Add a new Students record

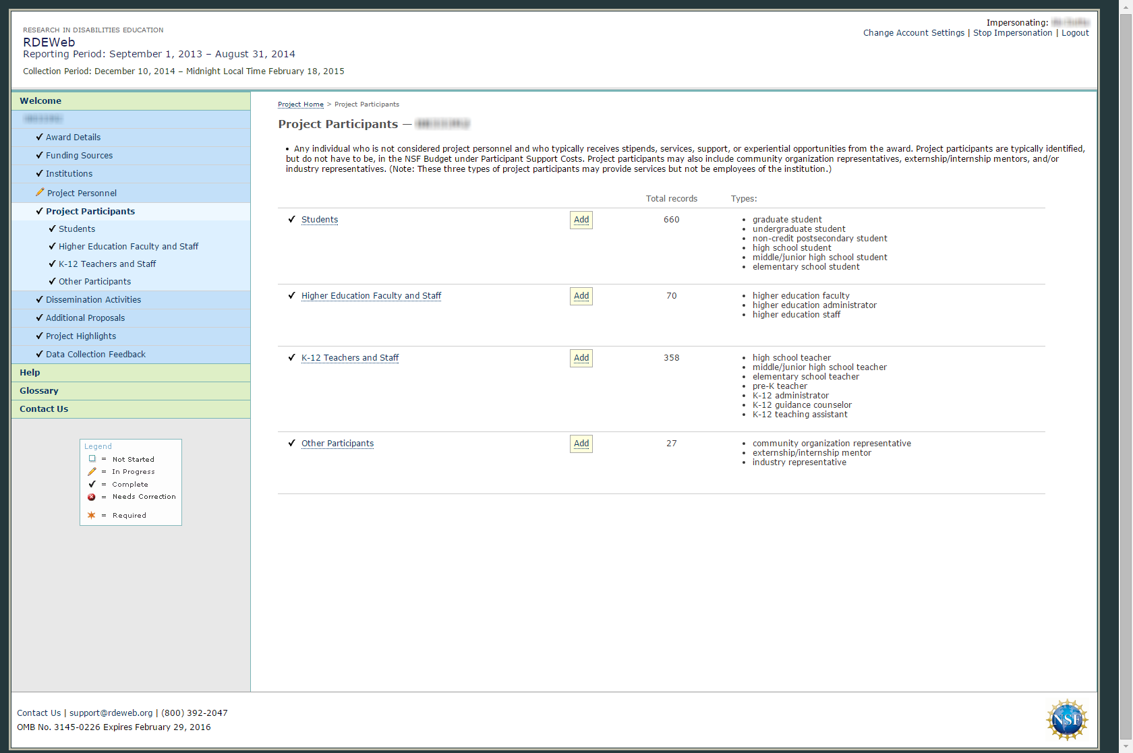(x=581, y=220)
